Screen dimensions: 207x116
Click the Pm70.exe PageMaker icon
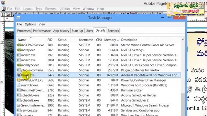(19, 75)
